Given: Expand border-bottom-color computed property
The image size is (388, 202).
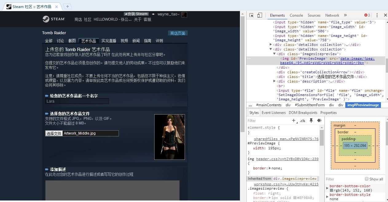Looking at the screenshot, I should click(327, 188).
